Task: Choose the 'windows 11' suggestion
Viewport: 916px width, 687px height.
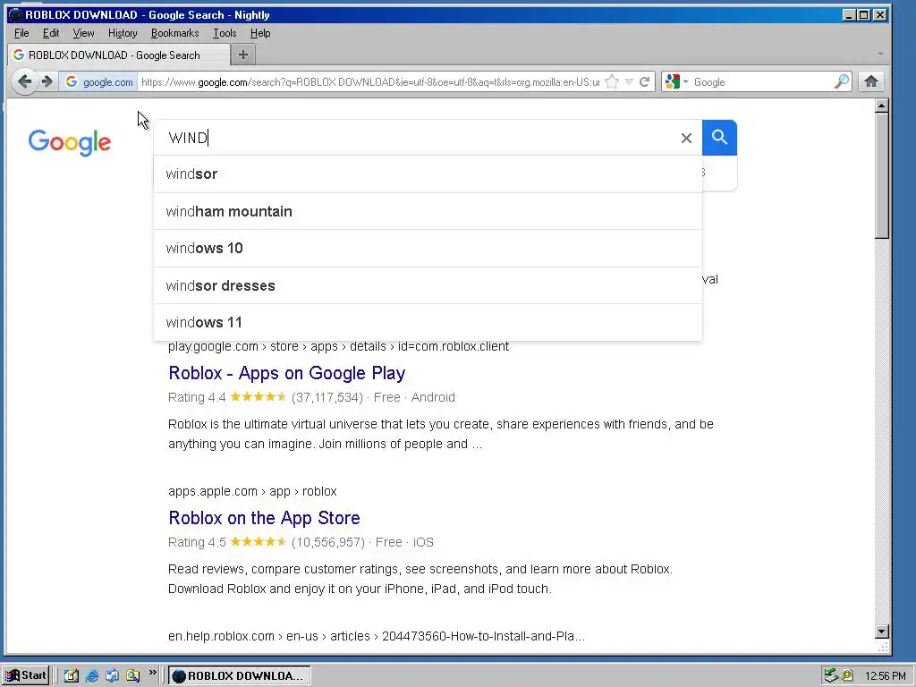Action: [428, 322]
